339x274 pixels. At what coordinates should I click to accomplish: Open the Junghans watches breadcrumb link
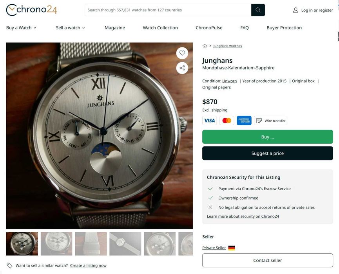[228, 46]
